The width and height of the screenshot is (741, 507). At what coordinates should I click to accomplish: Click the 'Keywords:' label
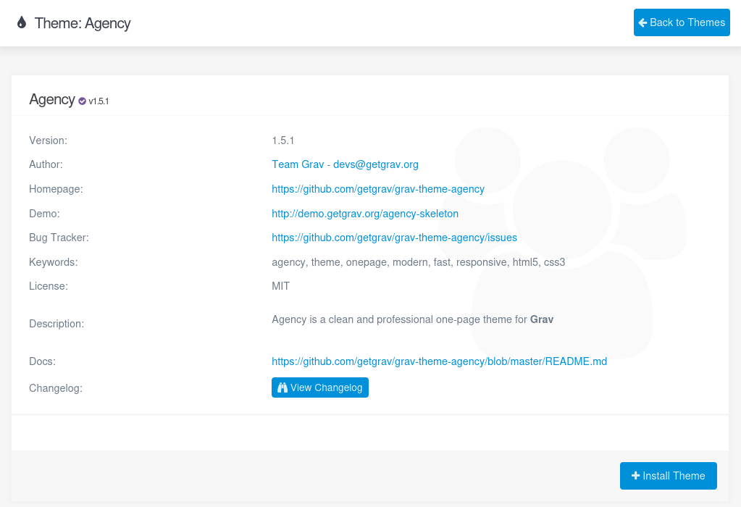tap(54, 262)
